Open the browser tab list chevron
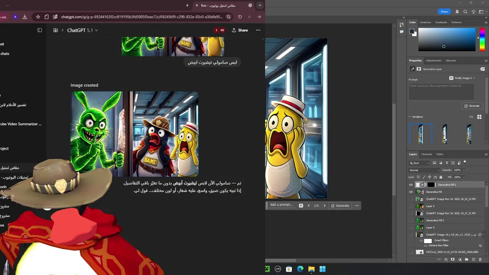 [260, 5]
